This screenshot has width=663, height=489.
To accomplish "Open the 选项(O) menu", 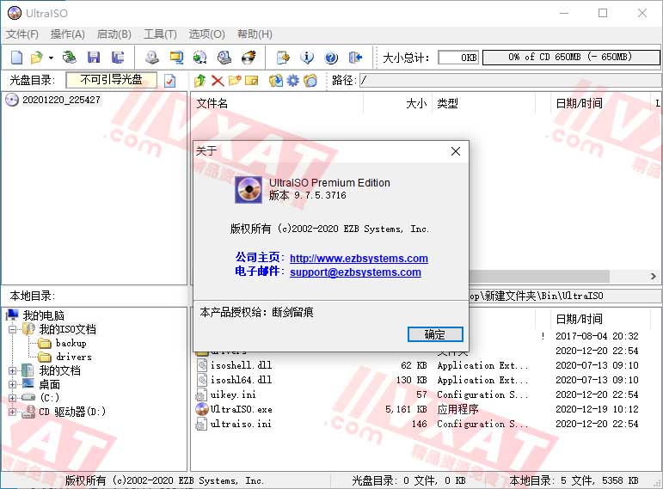I will [206, 34].
